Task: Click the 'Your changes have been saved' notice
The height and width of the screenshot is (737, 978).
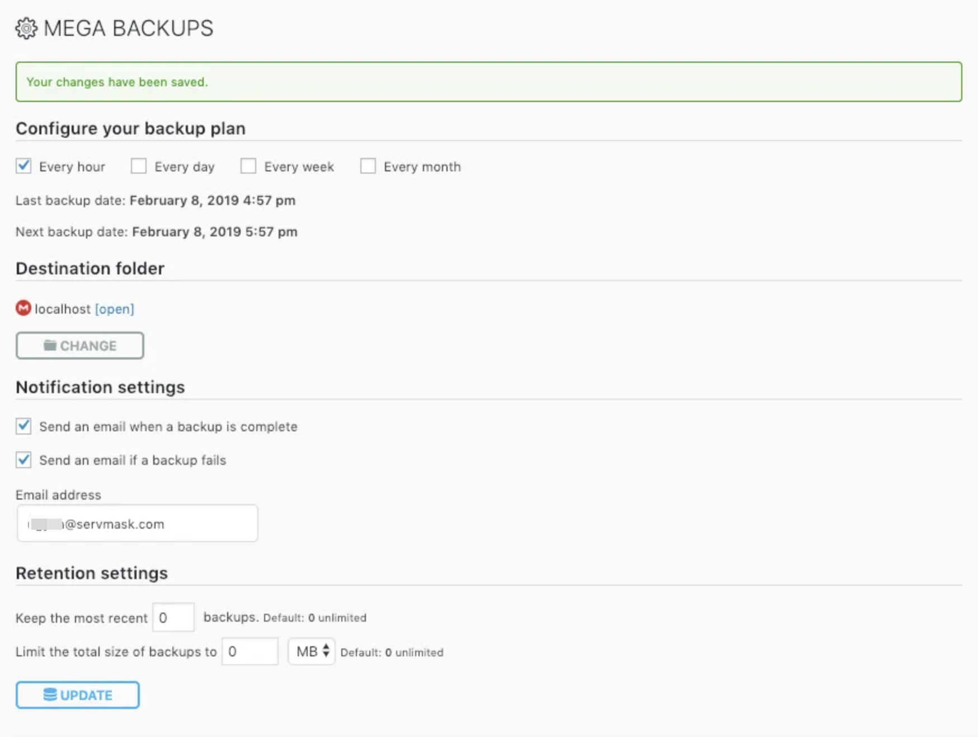Action: pos(488,82)
